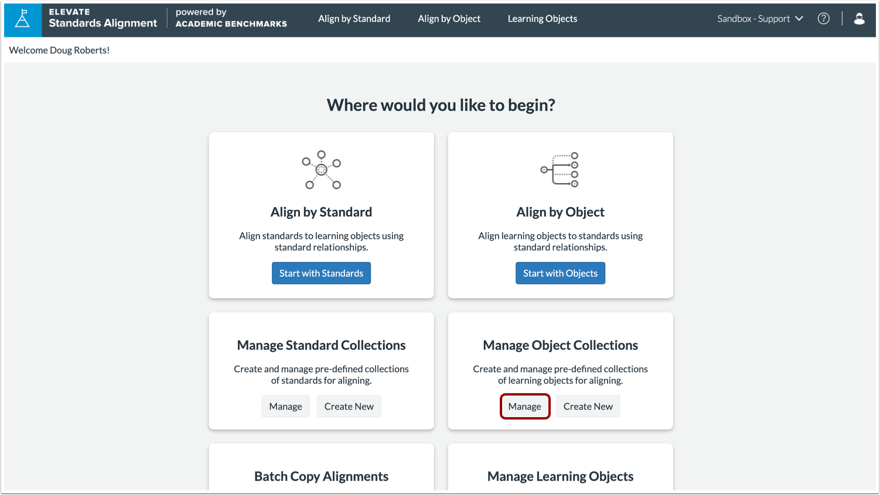Click the user profile icon
This screenshot has width=880, height=495.
(x=859, y=18)
